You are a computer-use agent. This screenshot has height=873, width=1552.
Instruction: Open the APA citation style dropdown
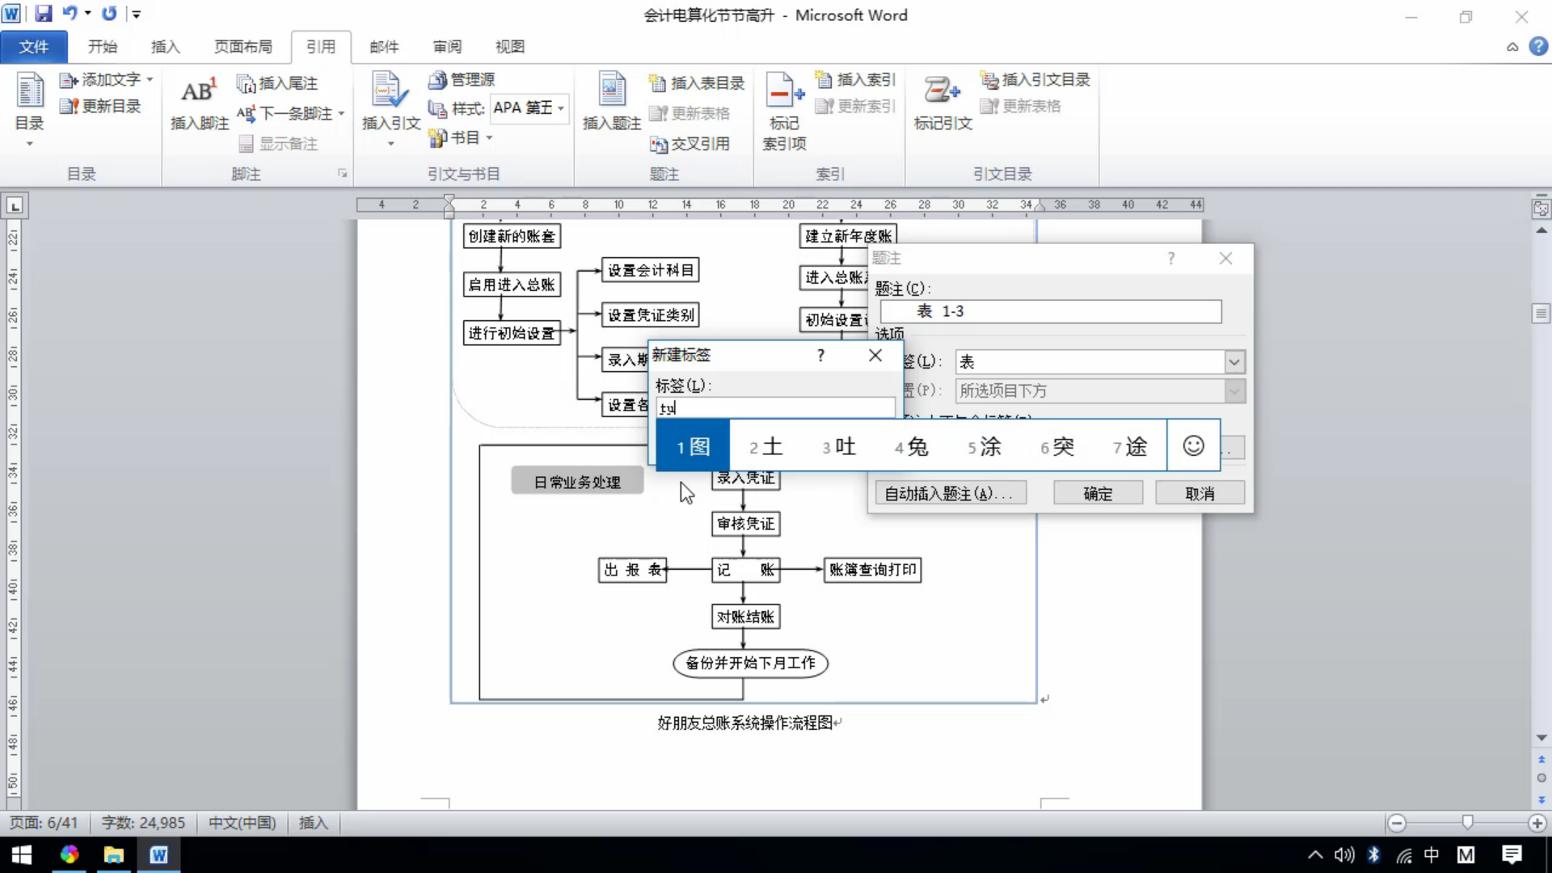(x=560, y=108)
